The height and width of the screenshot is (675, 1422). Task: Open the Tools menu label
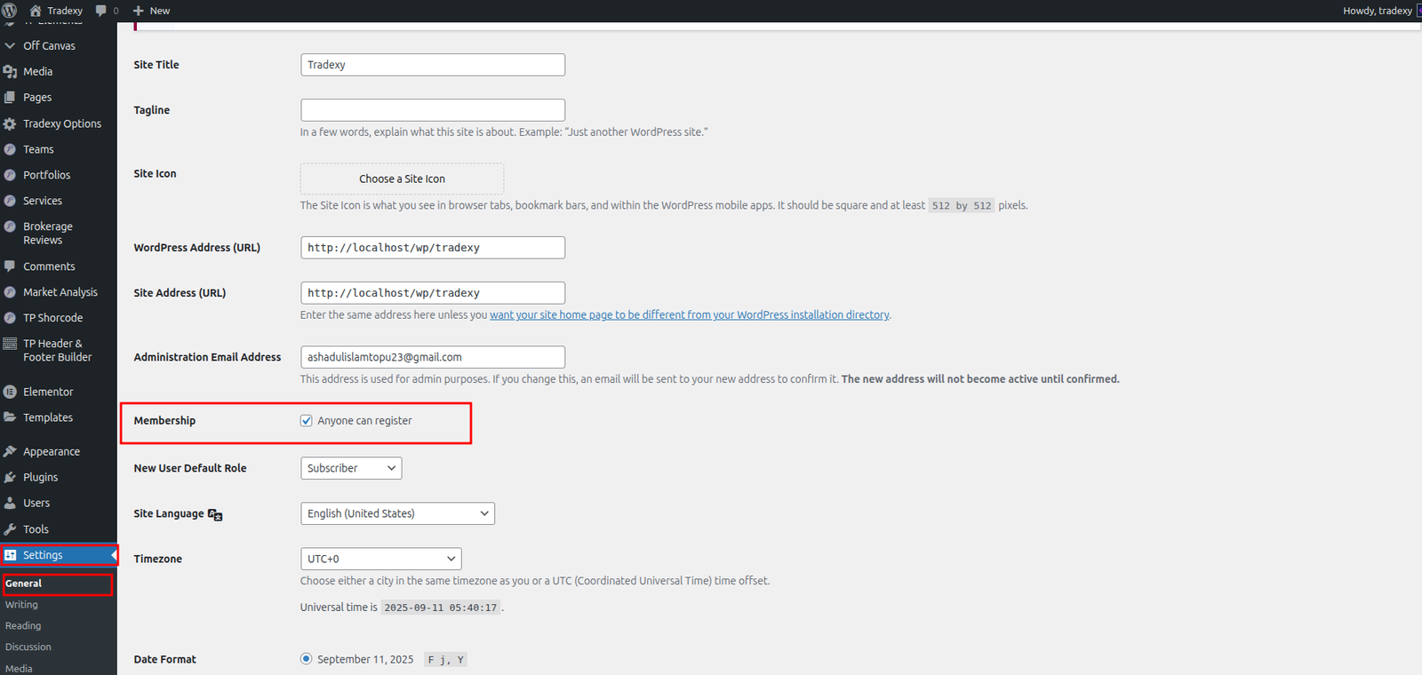click(x=36, y=529)
